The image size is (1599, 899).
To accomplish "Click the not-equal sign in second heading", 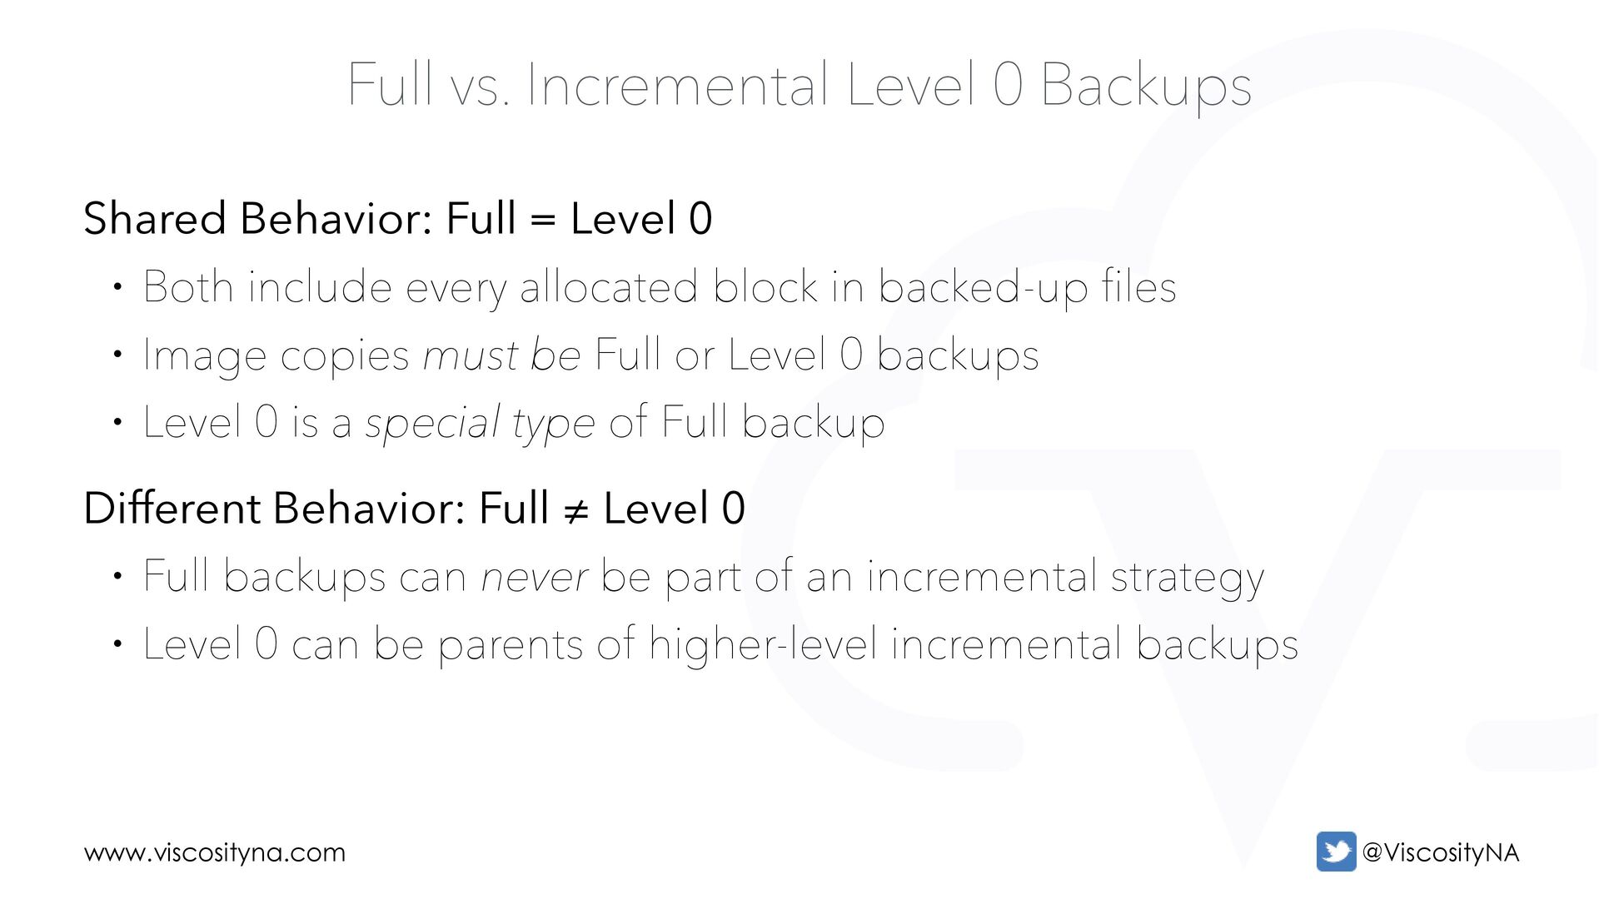I will tap(576, 510).
